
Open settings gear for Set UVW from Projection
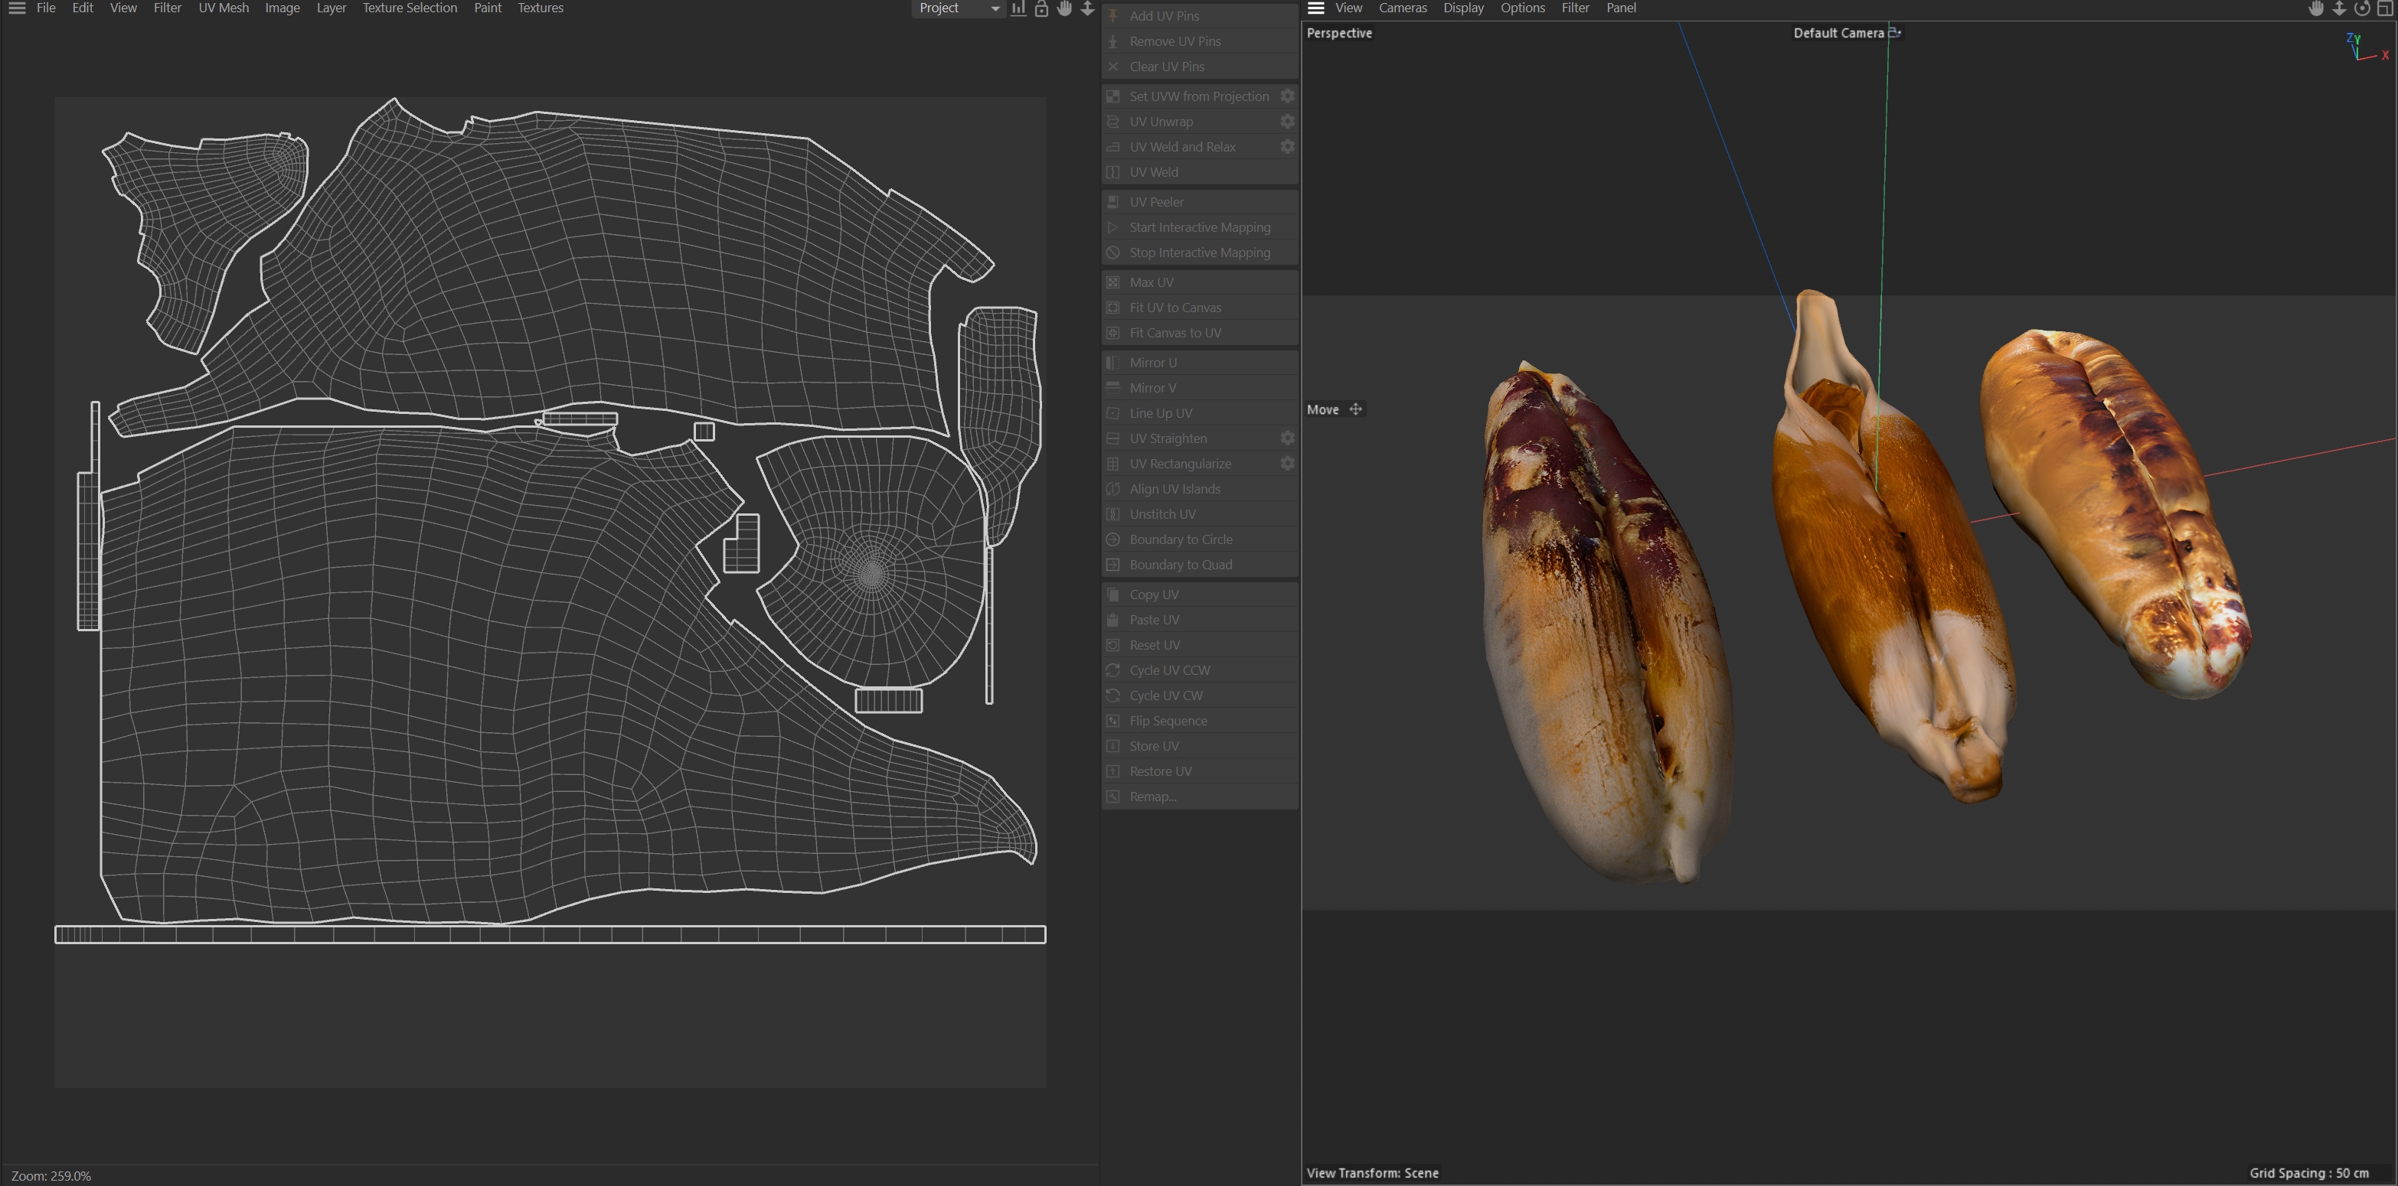pos(1288,96)
